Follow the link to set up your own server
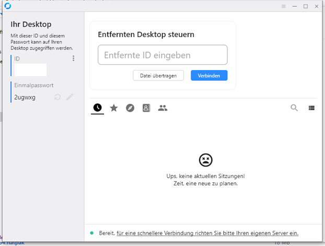 tap(207, 233)
